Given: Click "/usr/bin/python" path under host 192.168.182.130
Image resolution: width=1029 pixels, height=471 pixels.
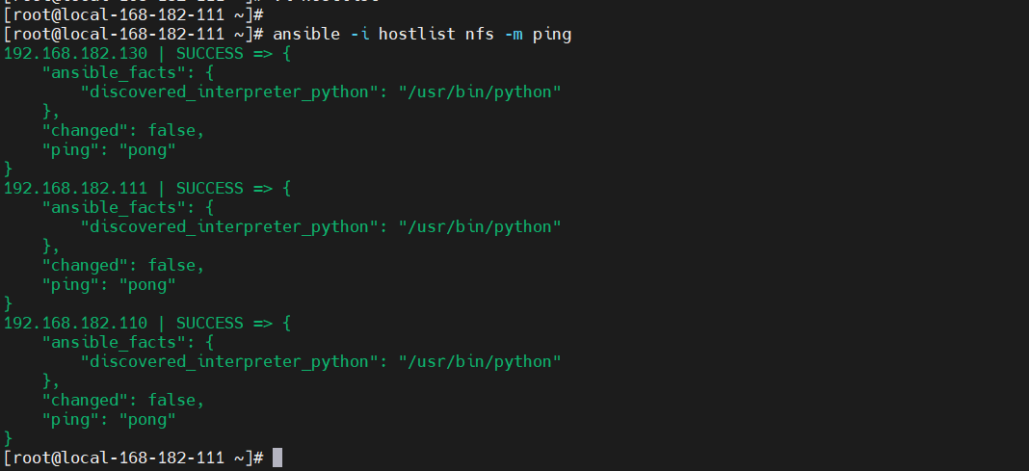Looking at the screenshot, I should click(479, 92).
